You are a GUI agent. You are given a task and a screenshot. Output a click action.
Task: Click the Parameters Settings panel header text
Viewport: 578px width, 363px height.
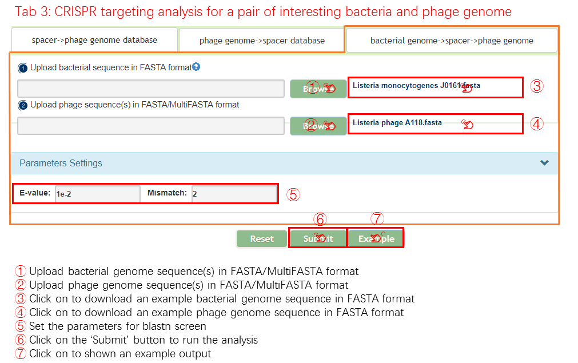(x=61, y=163)
